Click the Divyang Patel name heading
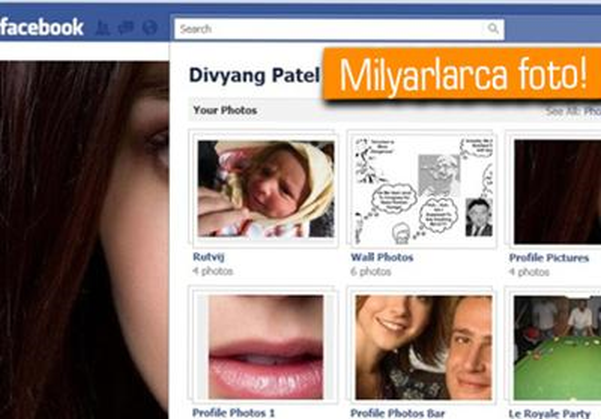Screen dimensions: 601x419 (x=254, y=75)
